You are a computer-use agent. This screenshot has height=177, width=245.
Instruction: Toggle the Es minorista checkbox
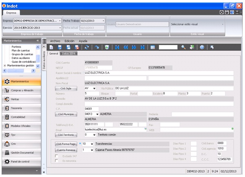[56, 161]
